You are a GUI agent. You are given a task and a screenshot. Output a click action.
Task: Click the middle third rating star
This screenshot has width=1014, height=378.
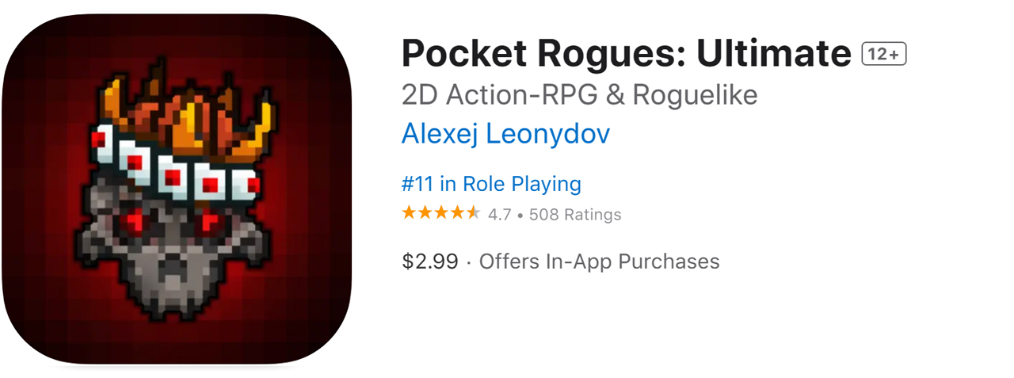pyautogui.click(x=440, y=212)
